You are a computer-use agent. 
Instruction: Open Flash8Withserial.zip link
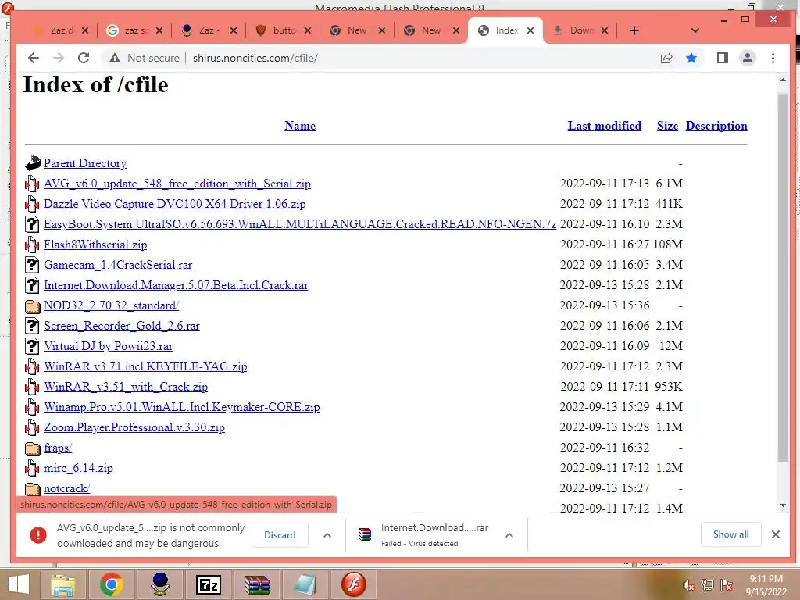coord(95,245)
